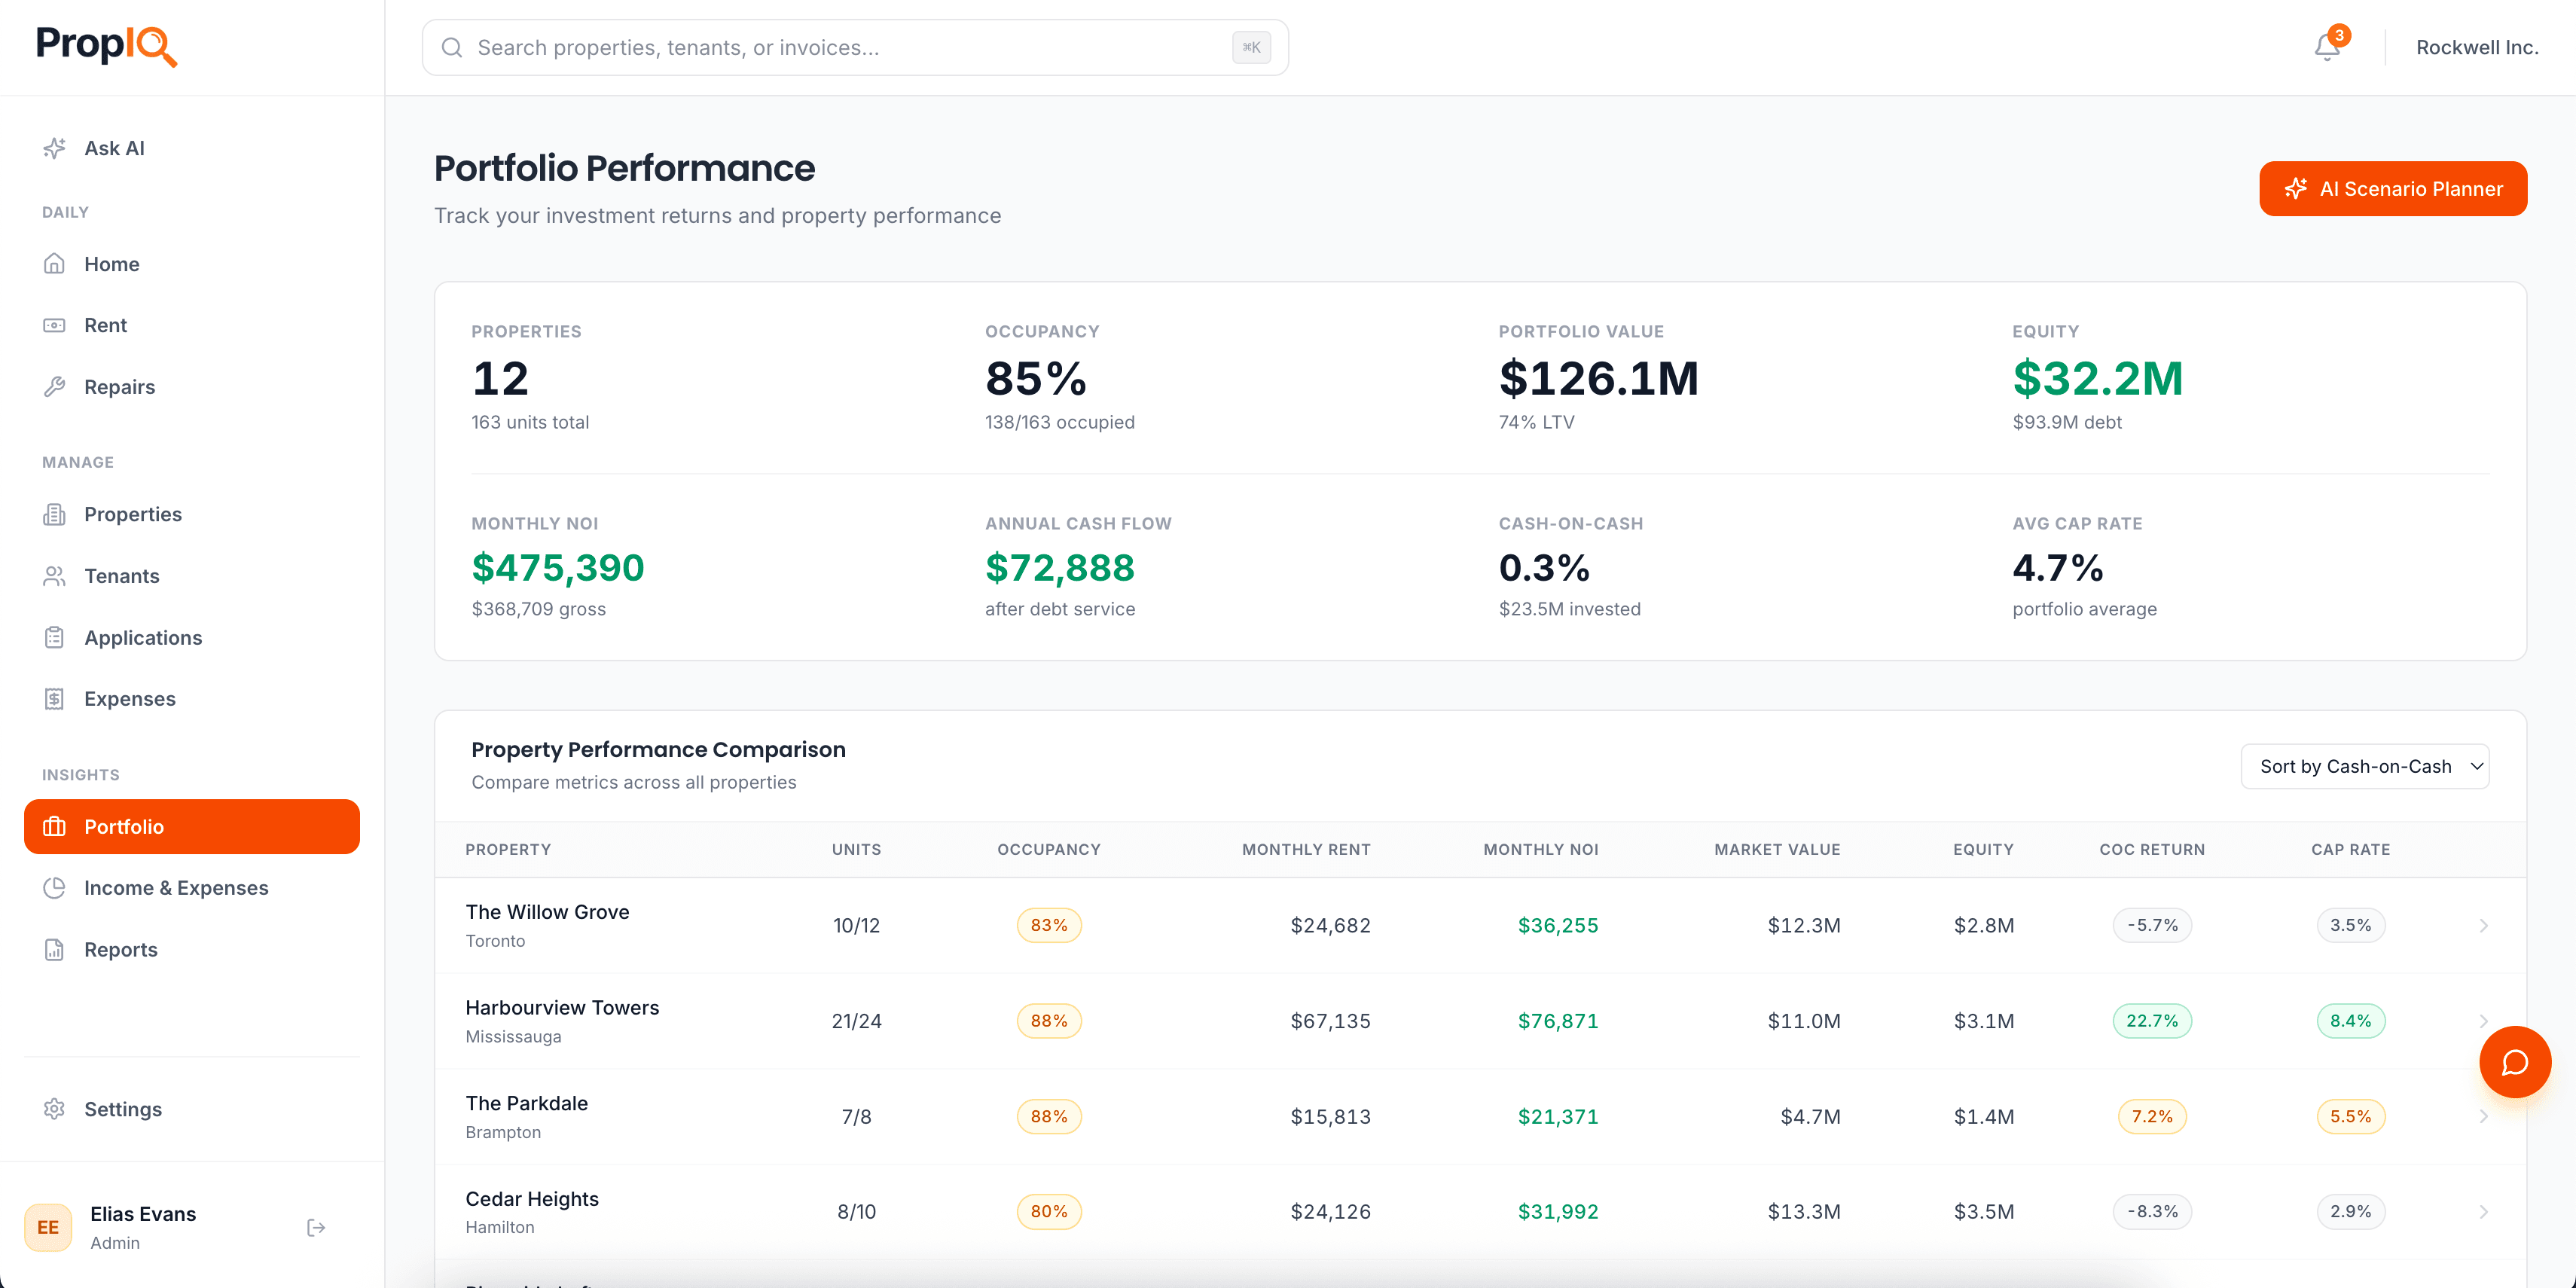Viewport: 2576px width, 1288px height.
Task: Launch the AI Scenario Planner
Action: [2393, 188]
